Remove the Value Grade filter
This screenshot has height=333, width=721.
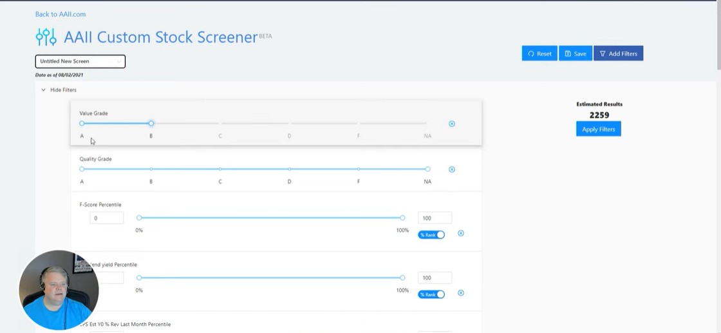(x=451, y=124)
